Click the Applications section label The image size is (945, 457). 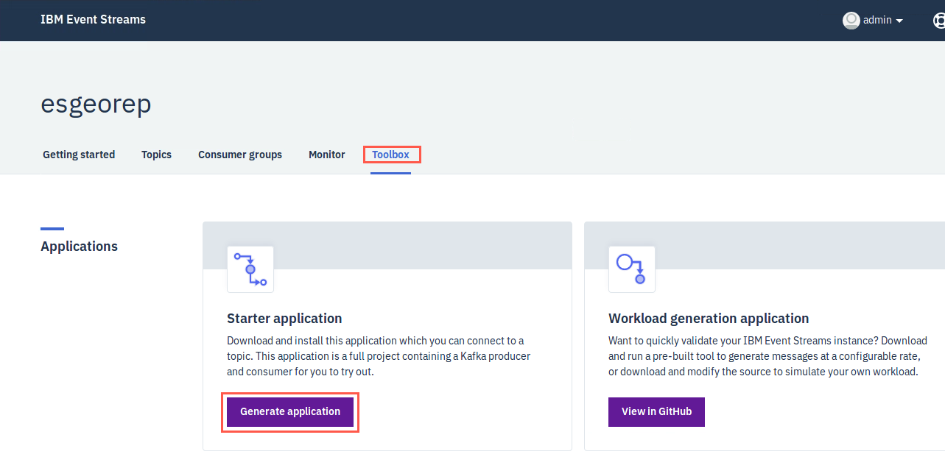79,247
